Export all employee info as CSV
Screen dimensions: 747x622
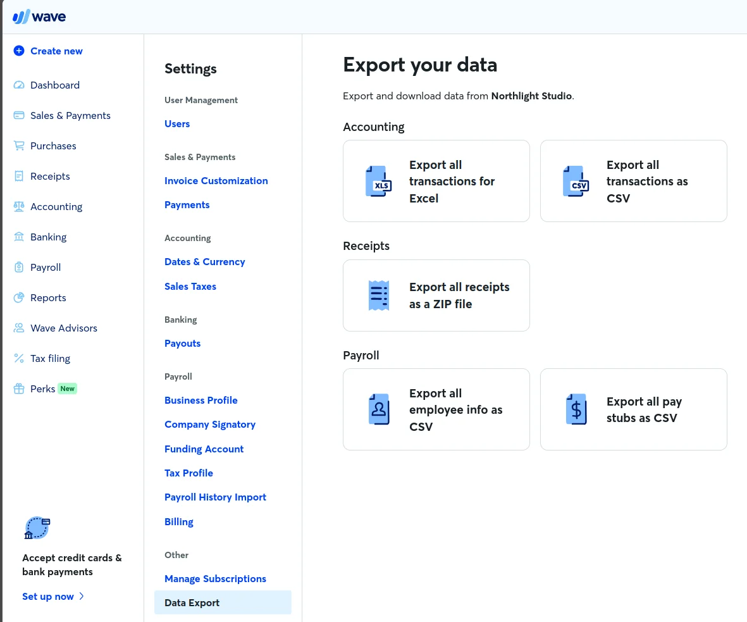point(436,409)
